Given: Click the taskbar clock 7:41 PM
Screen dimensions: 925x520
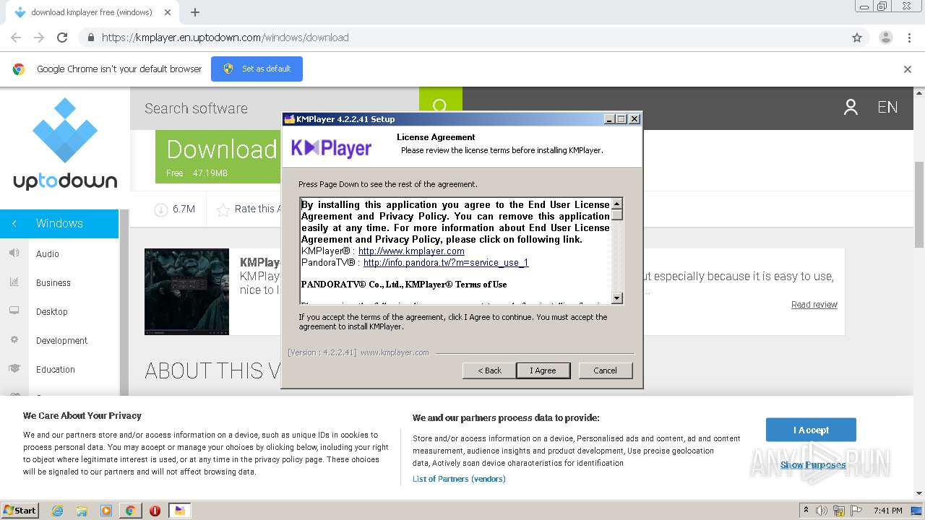Looking at the screenshot, I should pyautogui.click(x=887, y=511).
